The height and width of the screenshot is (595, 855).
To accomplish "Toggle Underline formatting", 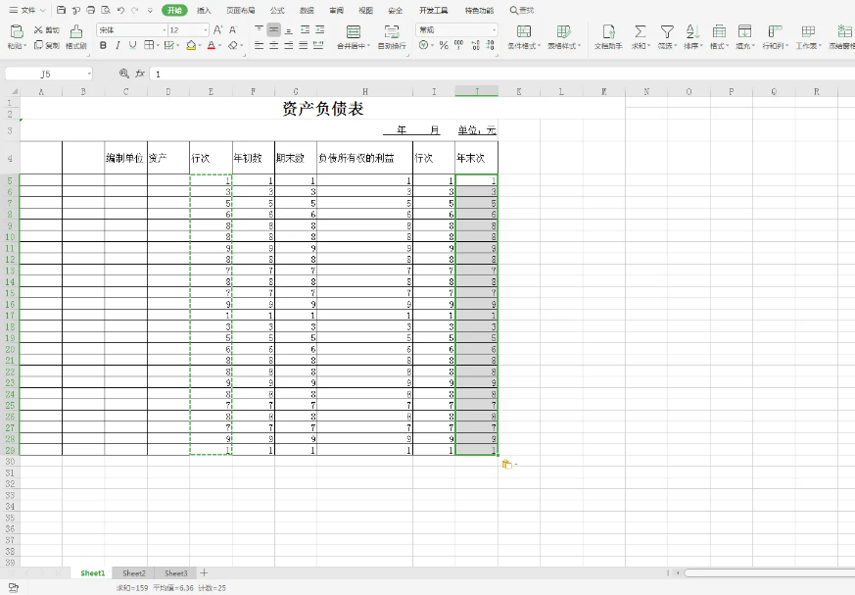I will tap(132, 45).
